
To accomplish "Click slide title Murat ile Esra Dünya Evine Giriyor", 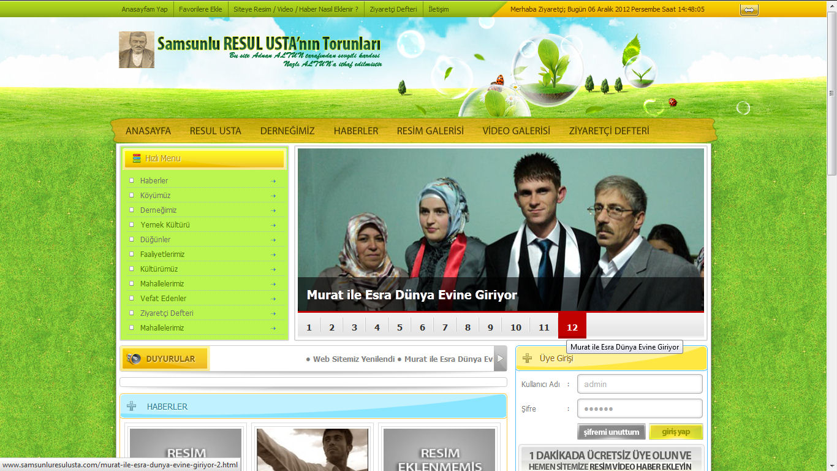I will (412, 295).
